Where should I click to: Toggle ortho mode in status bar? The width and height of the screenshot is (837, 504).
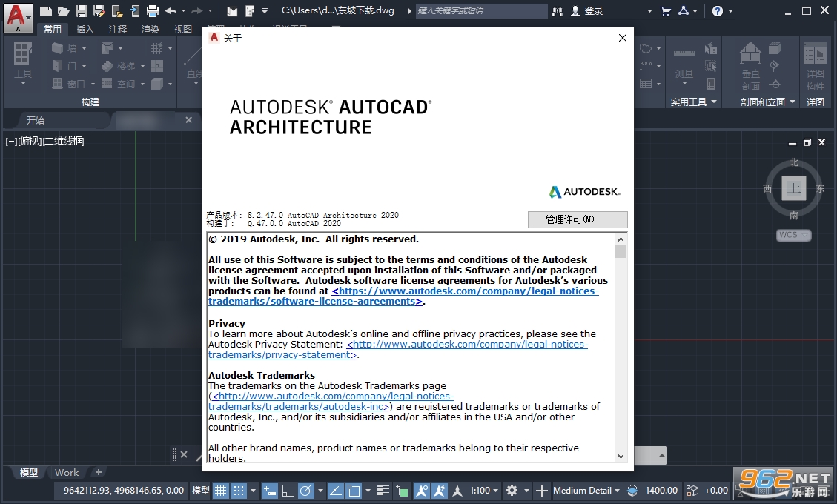click(x=288, y=490)
